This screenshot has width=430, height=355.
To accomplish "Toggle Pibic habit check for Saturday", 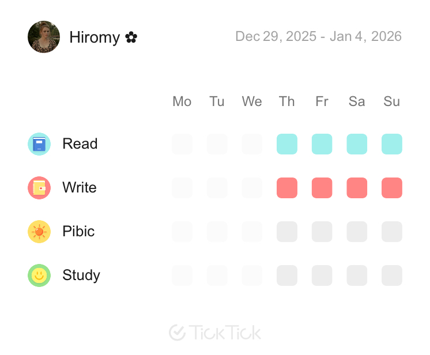I will click(357, 232).
